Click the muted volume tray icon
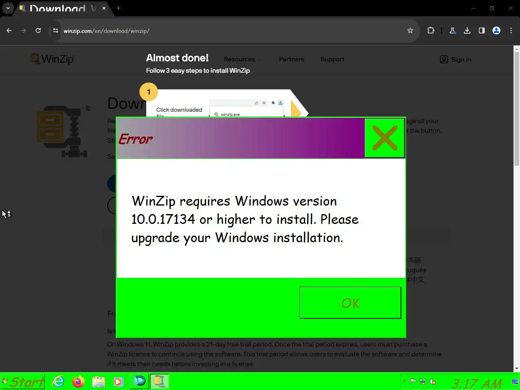This screenshot has width=520, height=390. pyautogui.click(x=433, y=381)
